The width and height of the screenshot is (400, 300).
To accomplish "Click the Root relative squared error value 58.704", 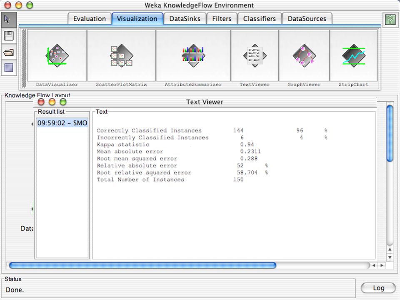I will (247, 172).
